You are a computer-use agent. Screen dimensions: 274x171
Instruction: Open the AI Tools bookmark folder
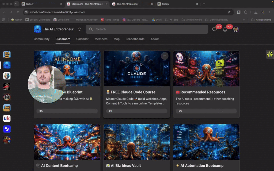172,20
